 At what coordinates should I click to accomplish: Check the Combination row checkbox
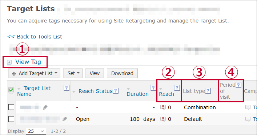pos(11,107)
